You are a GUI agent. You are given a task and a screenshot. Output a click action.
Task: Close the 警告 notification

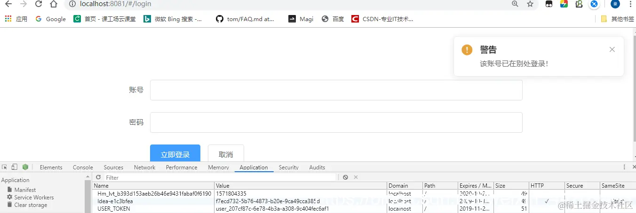point(612,49)
